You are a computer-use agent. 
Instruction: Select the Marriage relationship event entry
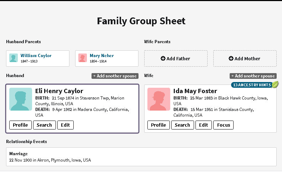click(141, 157)
